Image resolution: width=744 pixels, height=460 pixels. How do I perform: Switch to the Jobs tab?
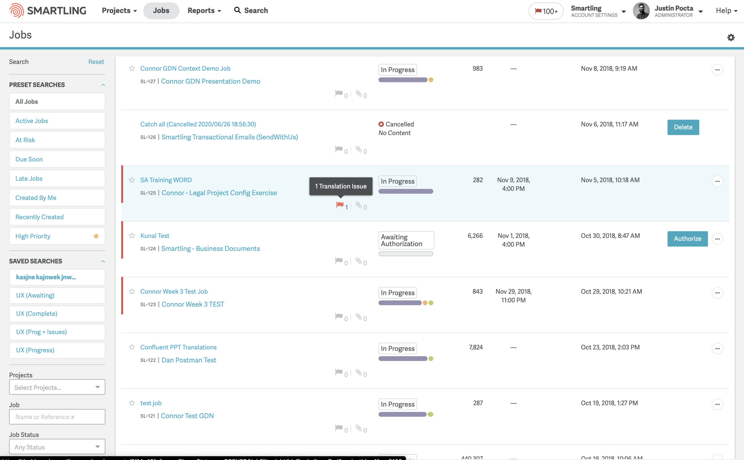161,11
